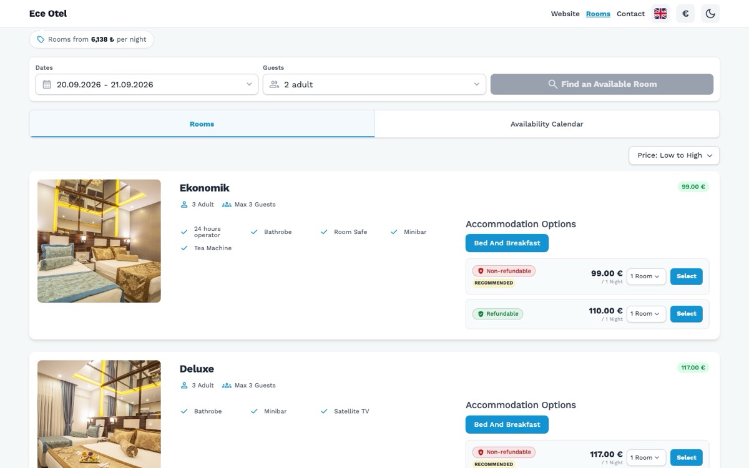Viewport: 749px width, 468px height.
Task: Open the 'Price: Low to High' sort dropdown
Action: coord(674,155)
